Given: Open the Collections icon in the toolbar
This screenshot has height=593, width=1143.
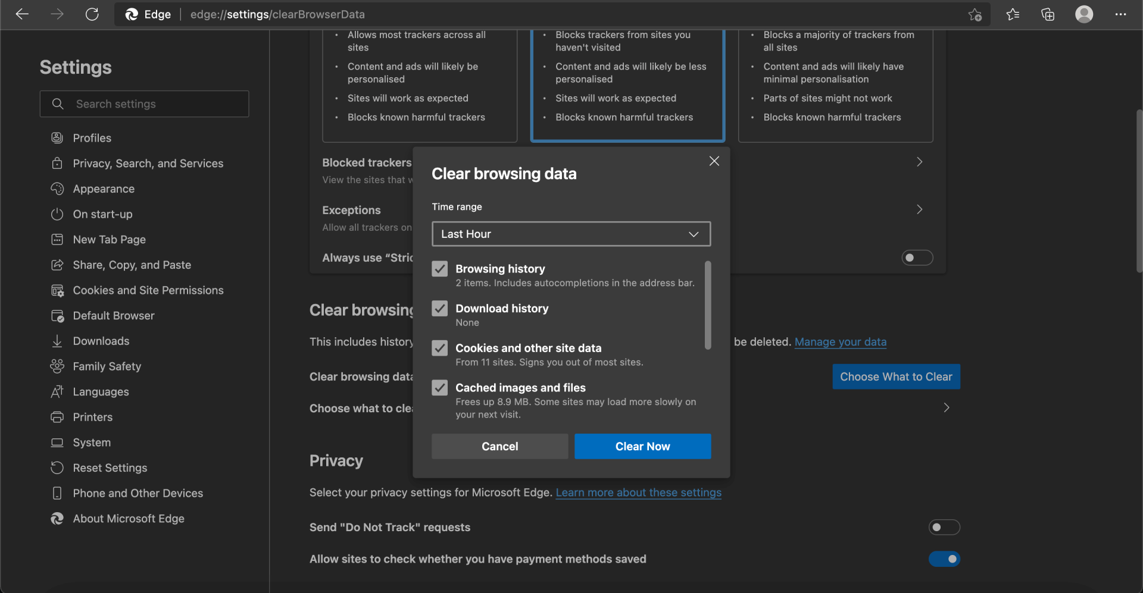Looking at the screenshot, I should tap(1048, 14).
